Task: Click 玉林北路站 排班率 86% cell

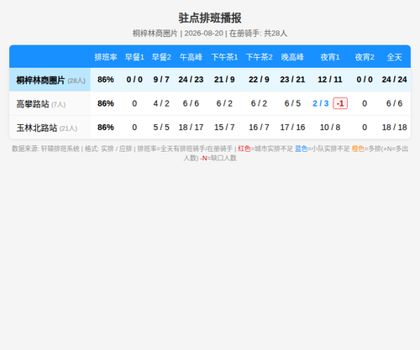Action: (x=106, y=128)
